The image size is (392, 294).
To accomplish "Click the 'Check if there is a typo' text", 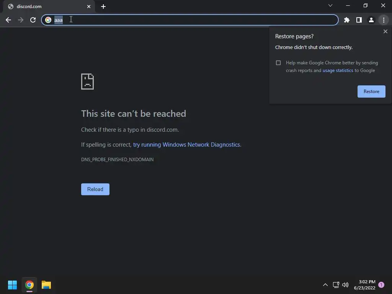I will click(130, 130).
